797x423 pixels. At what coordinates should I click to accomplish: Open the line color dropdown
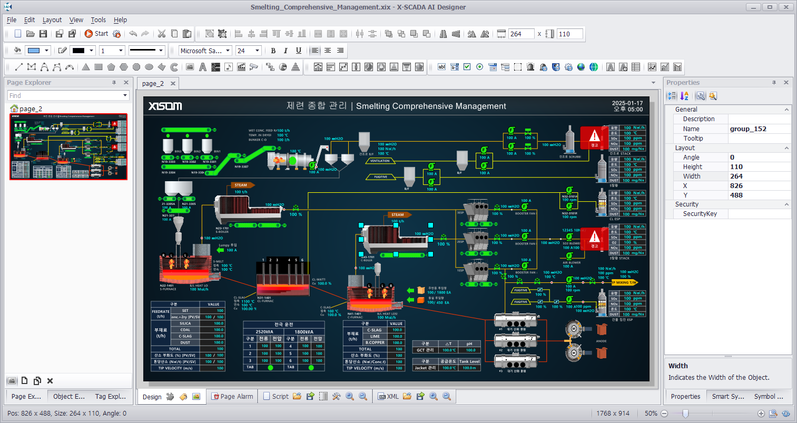point(92,51)
